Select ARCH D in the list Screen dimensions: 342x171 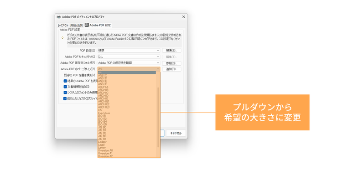pyautogui.click(x=127, y=96)
